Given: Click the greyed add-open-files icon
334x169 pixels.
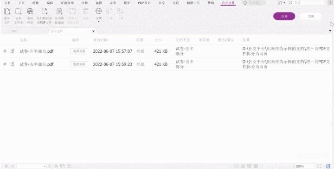Looking at the screenshot, I should click(73, 11).
